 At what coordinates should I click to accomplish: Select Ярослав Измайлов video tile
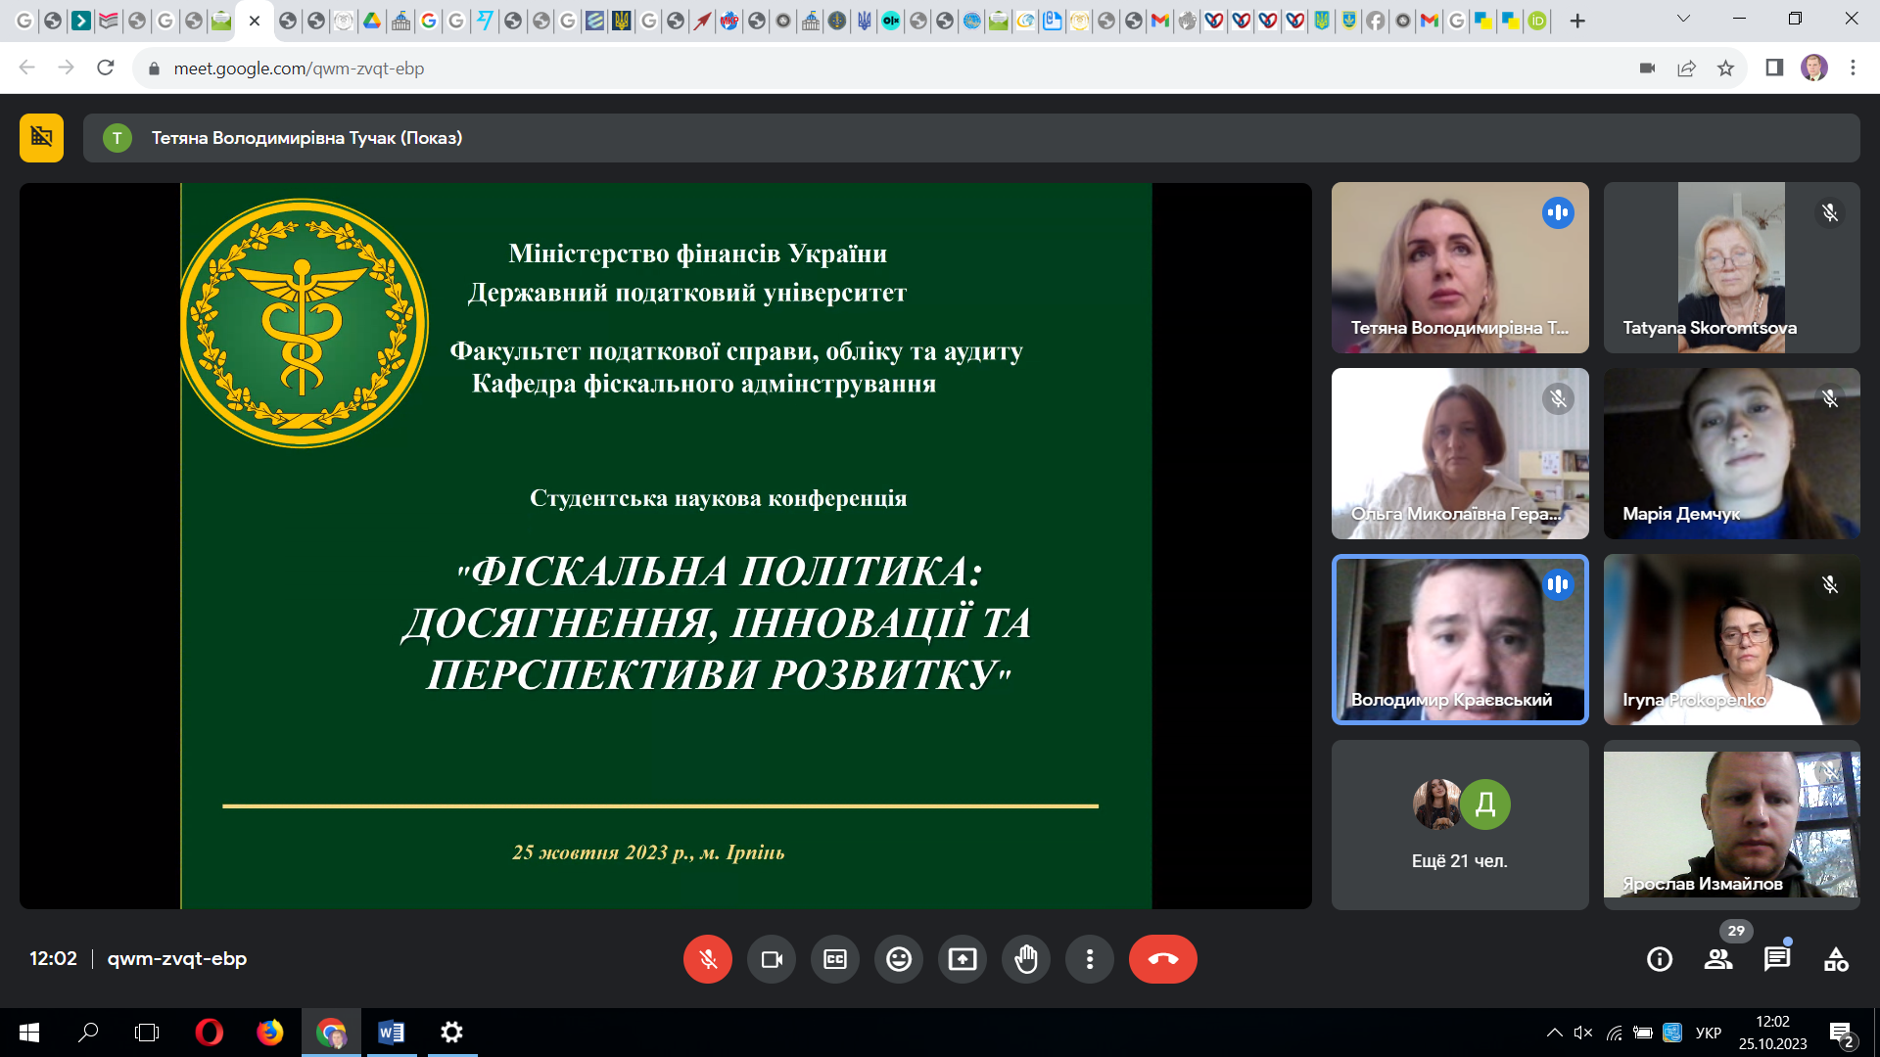1732,825
